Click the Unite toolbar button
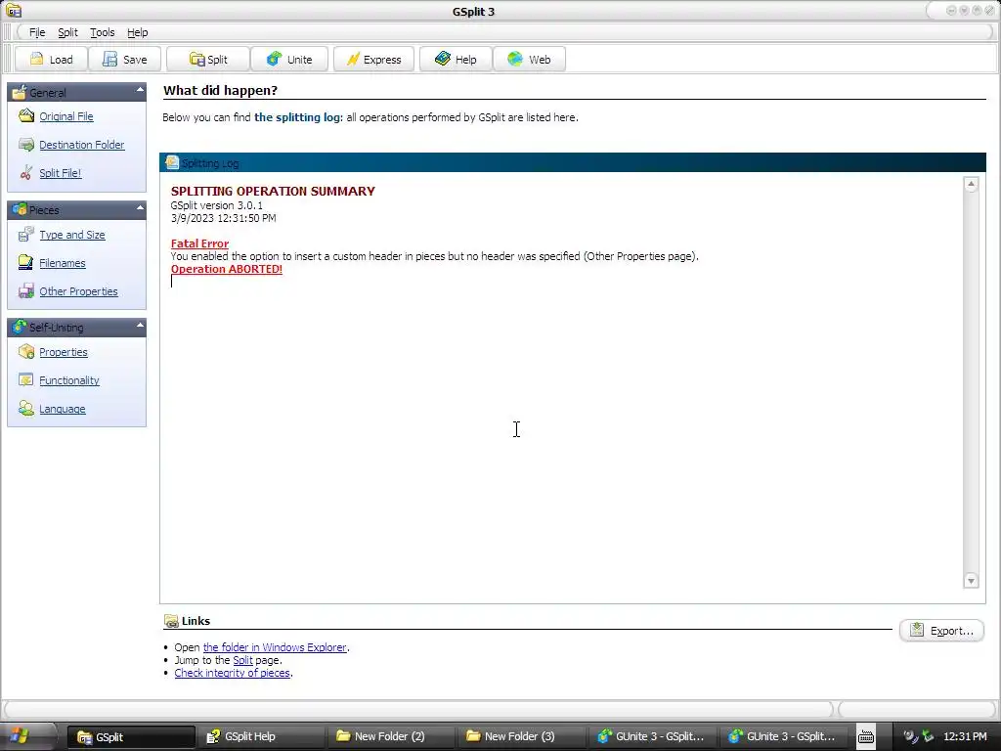The height and width of the screenshot is (751, 1001). click(289, 60)
